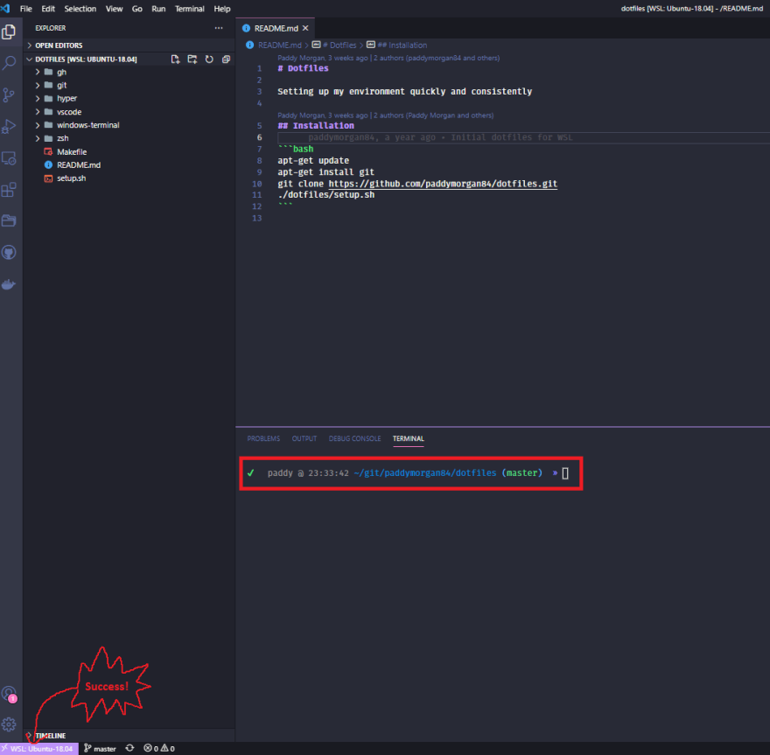Close the README.md editor tab

pos(305,29)
